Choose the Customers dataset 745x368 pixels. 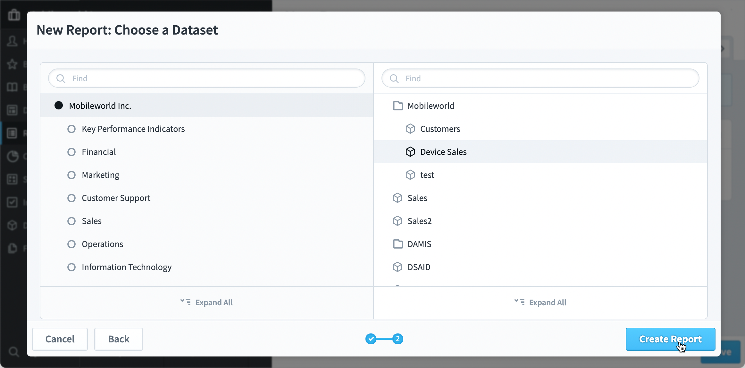[x=540, y=129]
